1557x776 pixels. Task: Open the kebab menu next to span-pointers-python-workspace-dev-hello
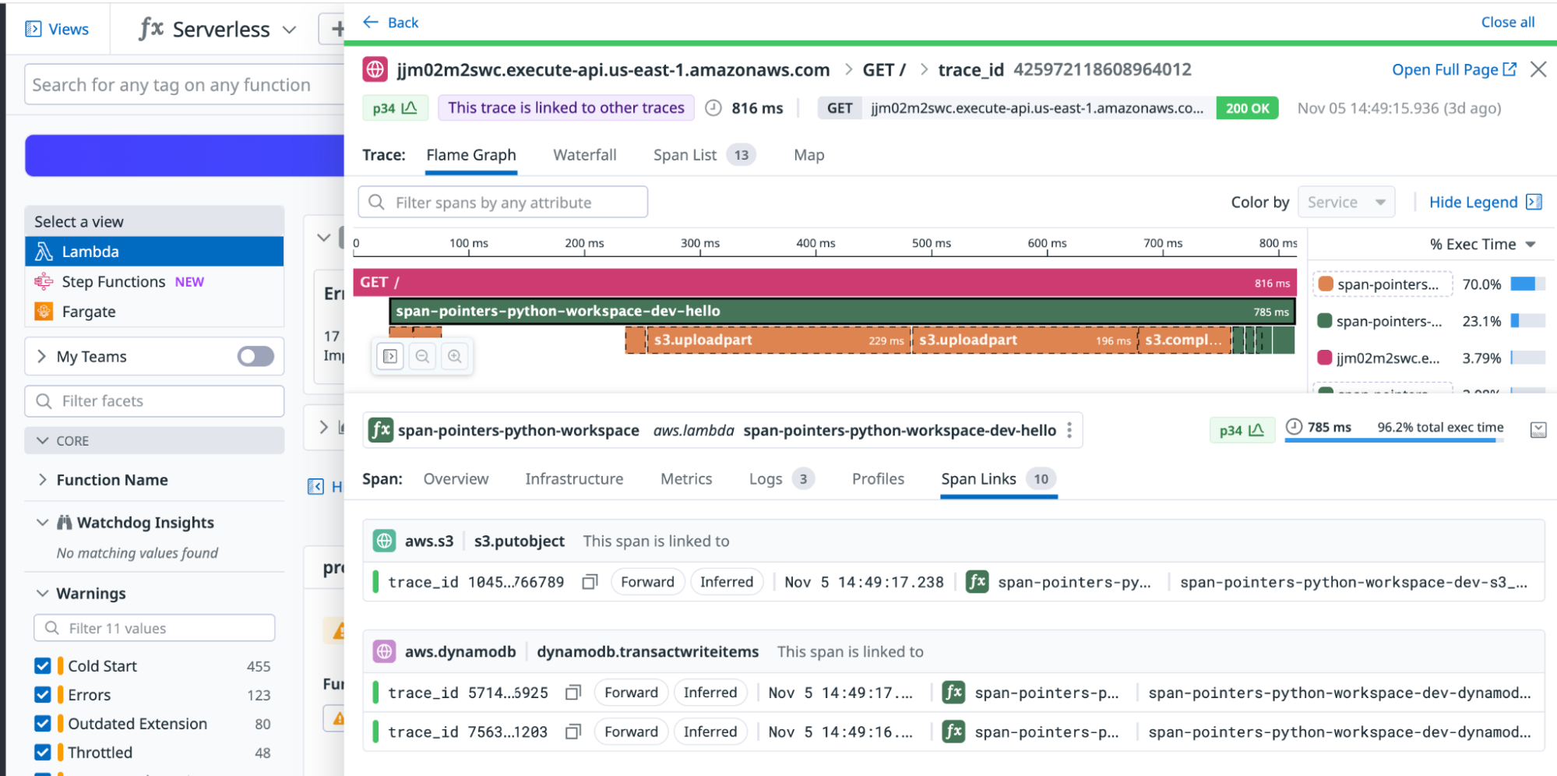point(1070,429)
